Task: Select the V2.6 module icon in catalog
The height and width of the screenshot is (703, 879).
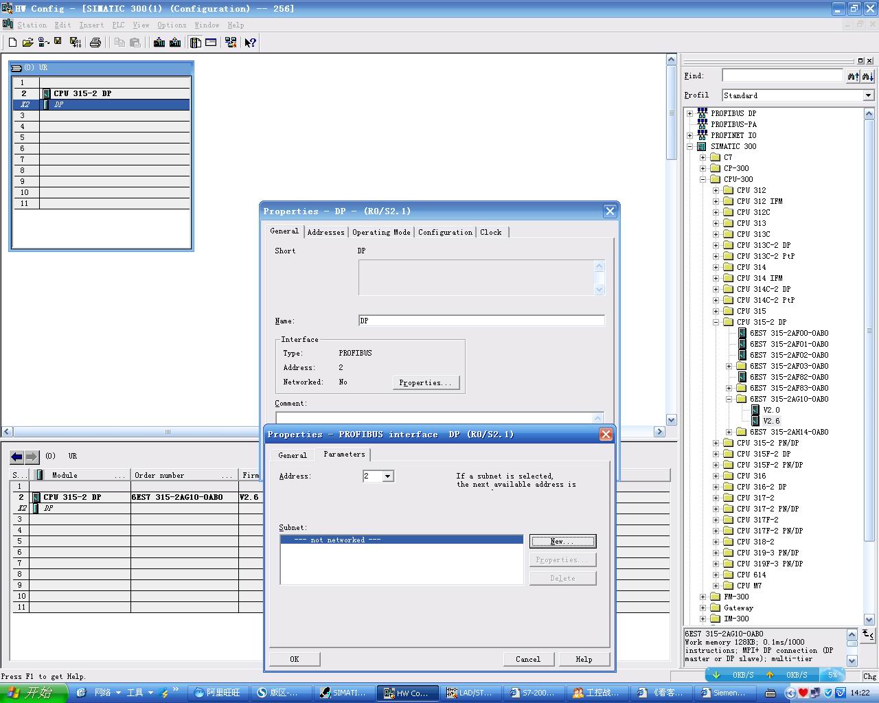Action: pos(756,421)
